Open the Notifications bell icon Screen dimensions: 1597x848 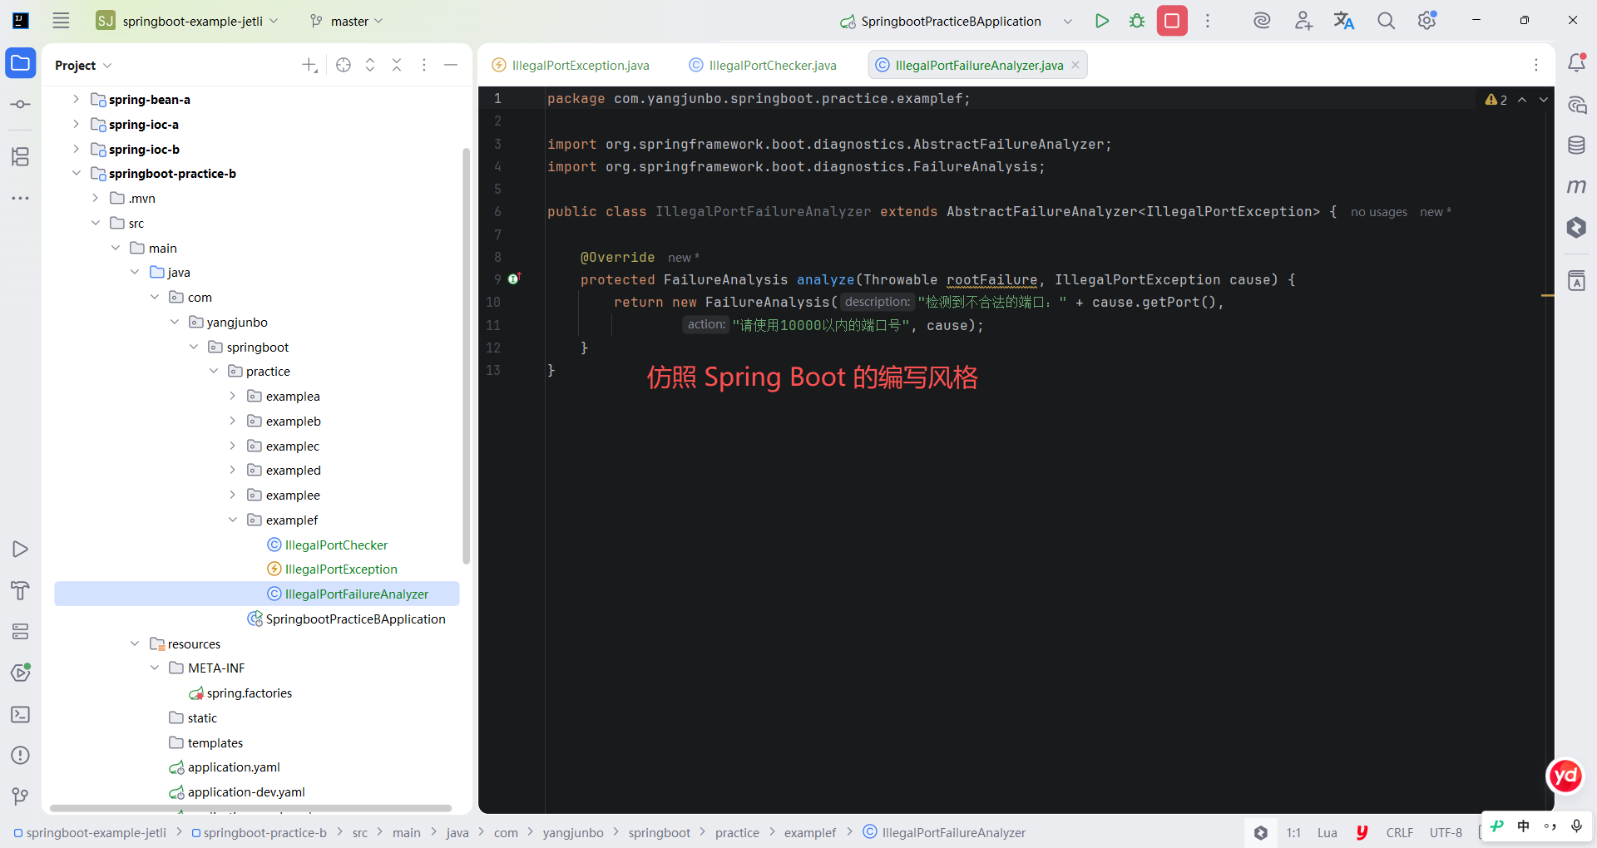[x=1576, y=63]
